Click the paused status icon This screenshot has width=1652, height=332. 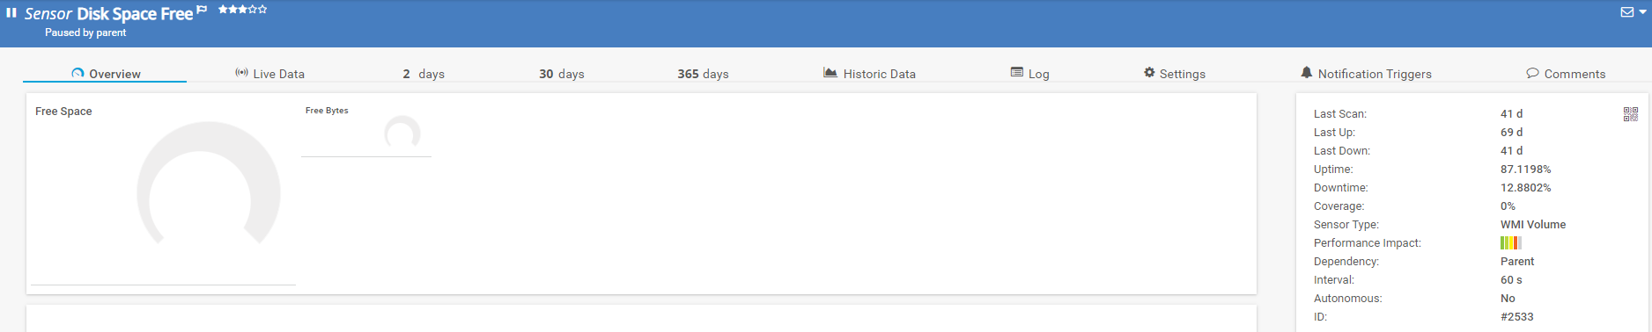11,12
